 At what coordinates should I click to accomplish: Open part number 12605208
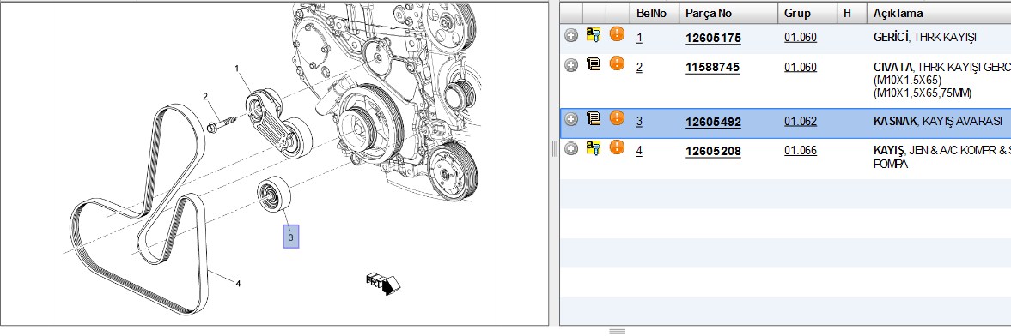[x=713, y=151]
